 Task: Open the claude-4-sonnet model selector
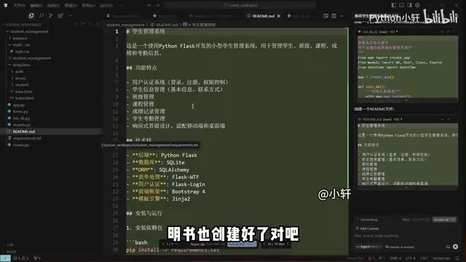pos(400,247)
